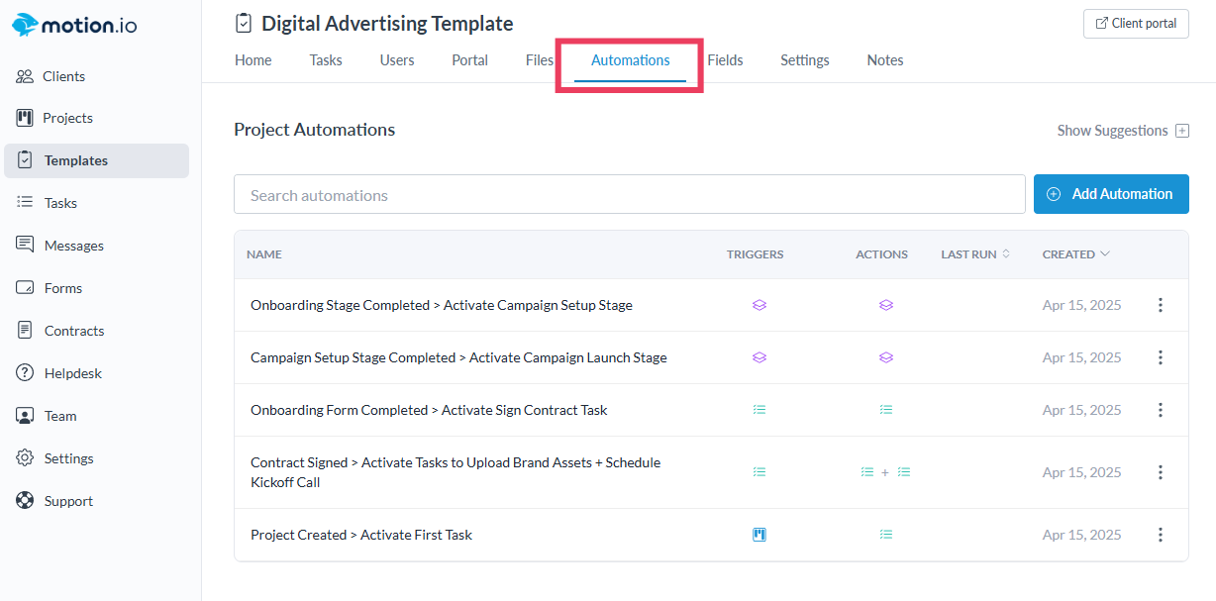The width and height of the screenshot is (1216, 601).
Task: Open Contracts in the sidebar
Action: click(73, 331)
